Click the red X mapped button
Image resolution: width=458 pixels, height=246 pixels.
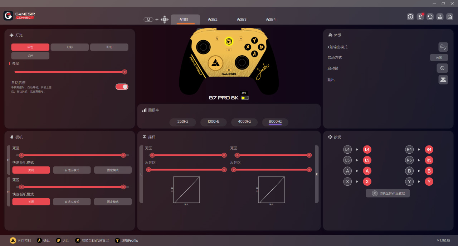(367, 182)
